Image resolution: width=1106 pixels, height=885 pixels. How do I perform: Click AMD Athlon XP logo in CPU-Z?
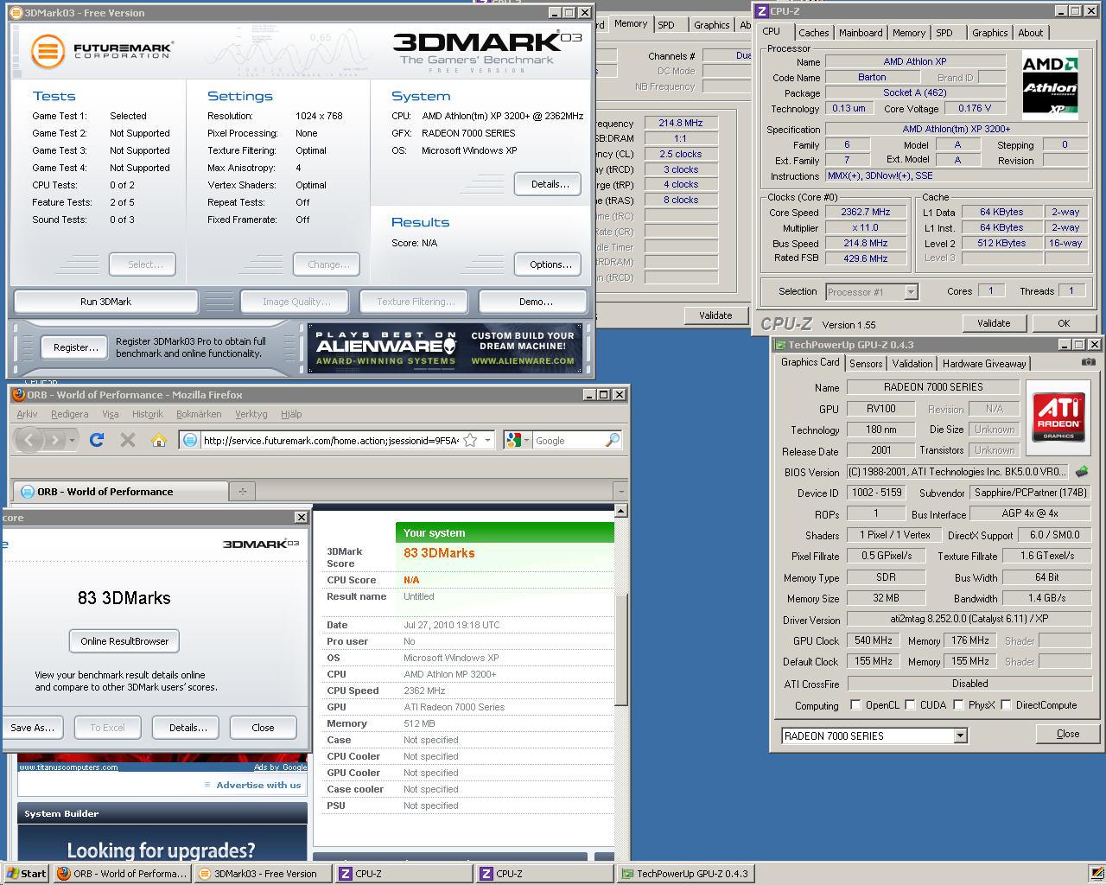[1050, 86]
